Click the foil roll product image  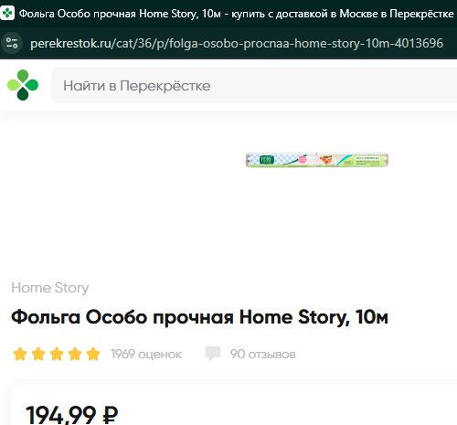tap(317, 160)
